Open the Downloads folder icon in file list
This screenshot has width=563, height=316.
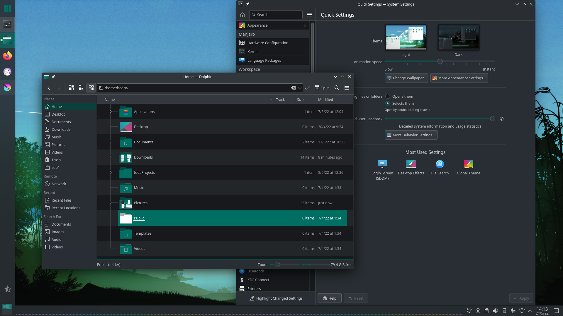(x=126, y=157)
